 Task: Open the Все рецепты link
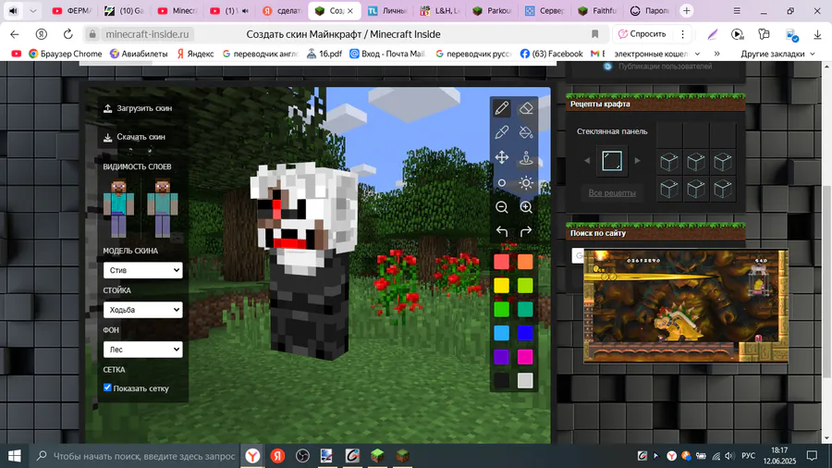click(612, 193)
